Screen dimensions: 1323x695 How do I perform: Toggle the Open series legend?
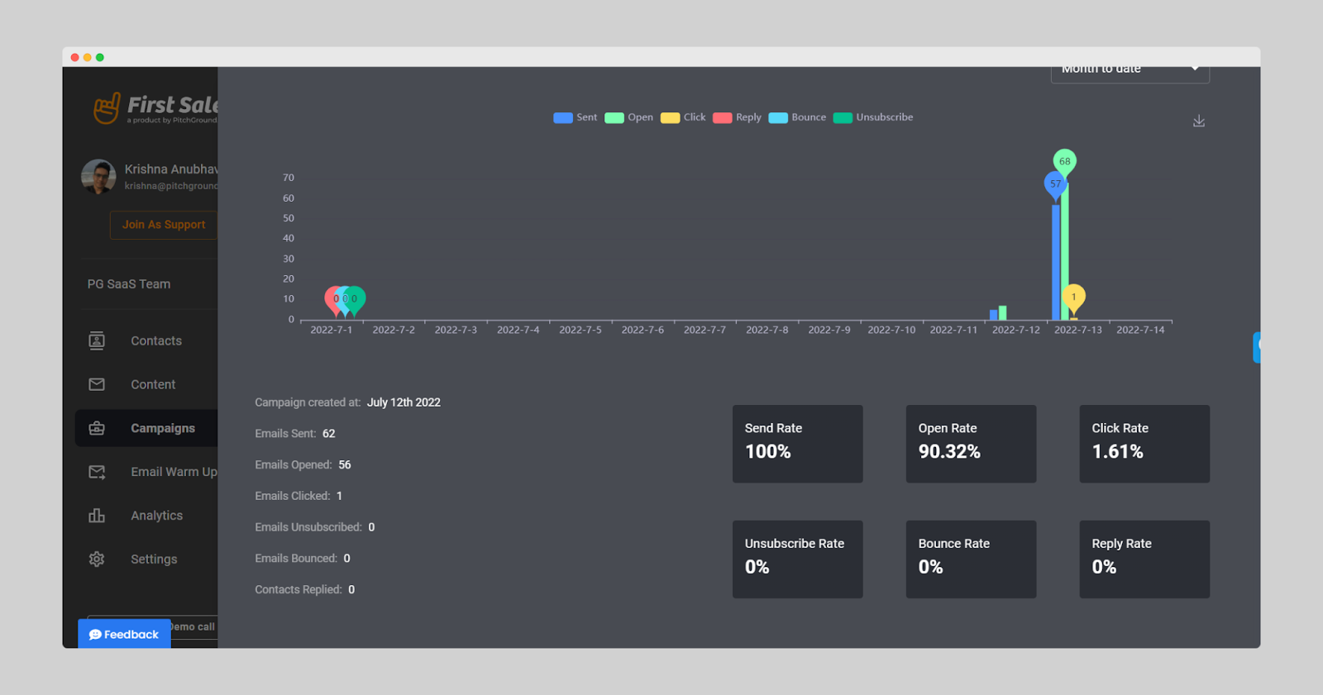pos(628,117)
